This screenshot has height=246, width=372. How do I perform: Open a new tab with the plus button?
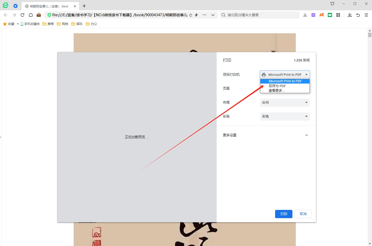click(x=84, y=6)
